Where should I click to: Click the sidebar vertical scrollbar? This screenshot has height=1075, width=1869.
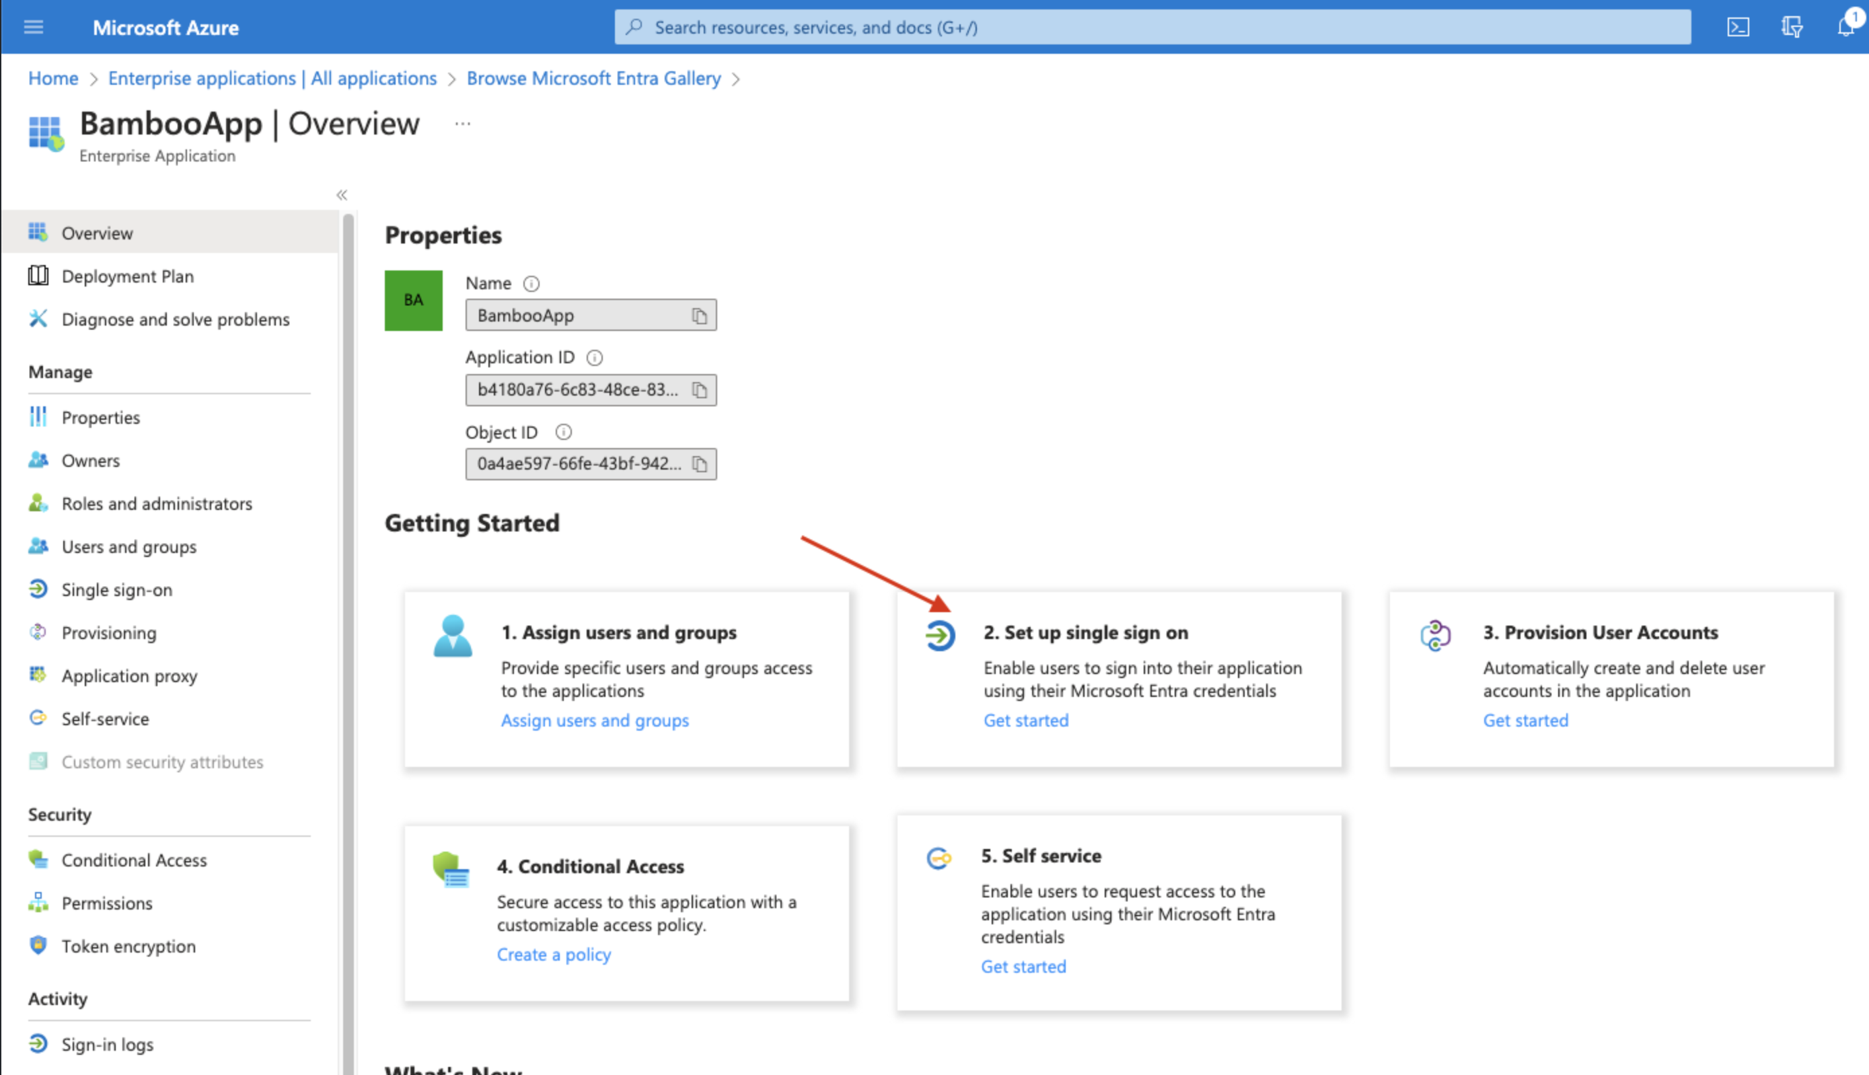pyautogui.click(x=349, y=642)
